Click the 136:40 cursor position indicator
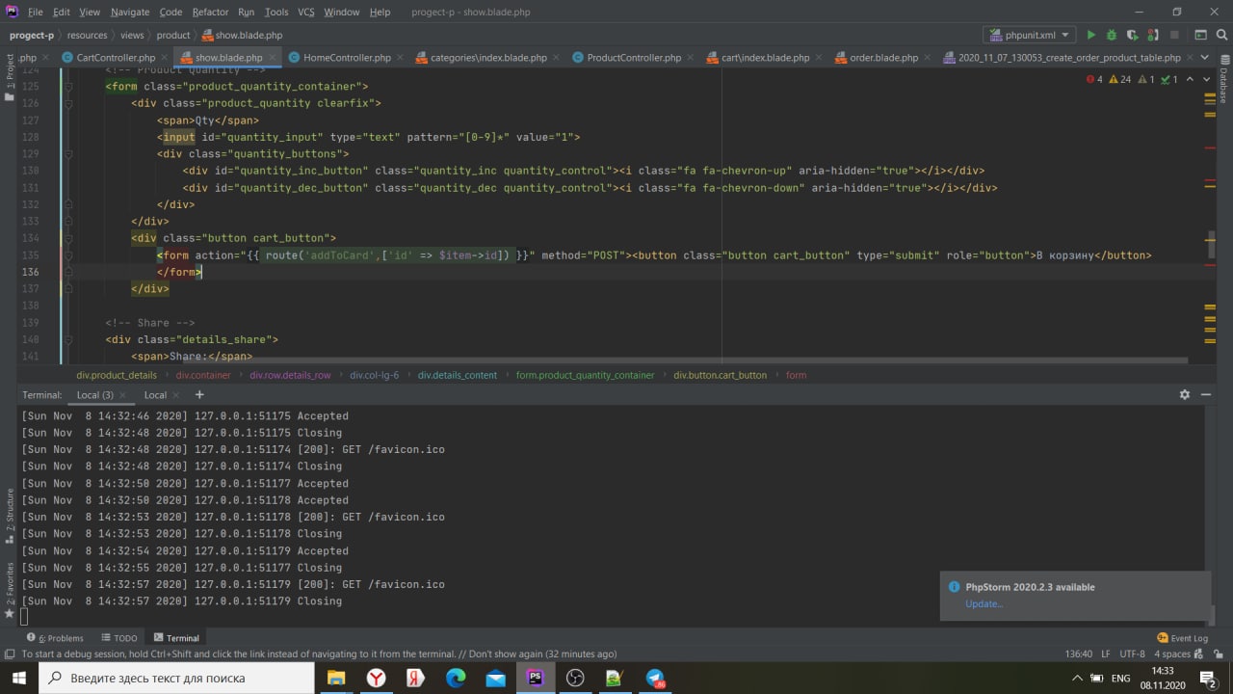Image resolution: width=1233 pixels, height=694 pixels. pos(1078,654)
